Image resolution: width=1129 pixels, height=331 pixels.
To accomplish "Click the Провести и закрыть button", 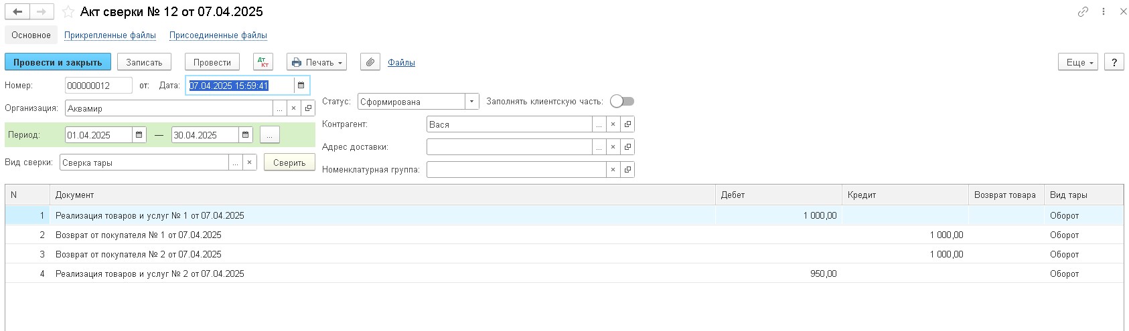I will pyautogui.click(x=58, y=62).
